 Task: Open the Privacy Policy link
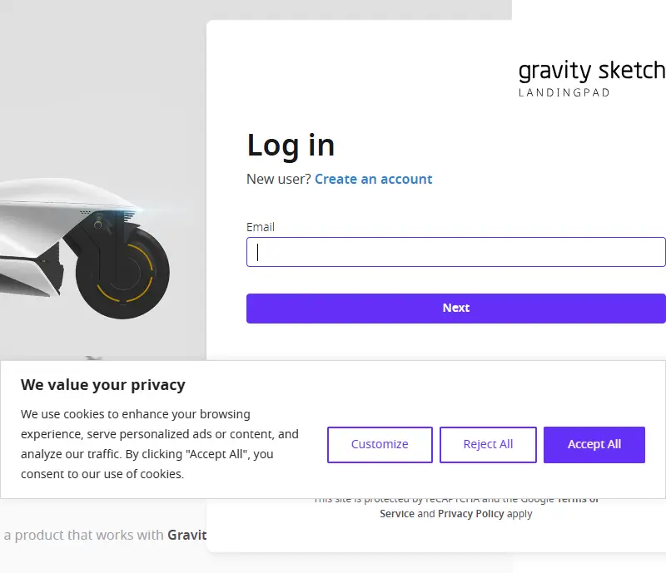point(470,514)
